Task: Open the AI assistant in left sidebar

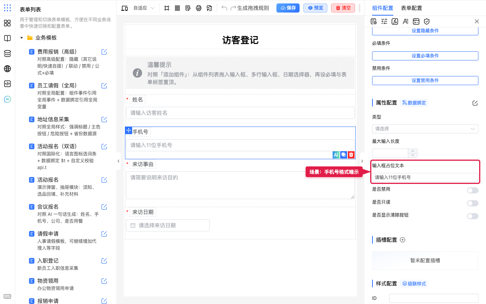Action: click(x=7, y=99)
